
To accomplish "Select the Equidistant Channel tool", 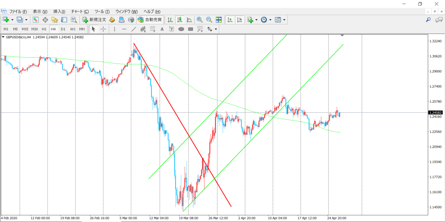I will (x=143, y=29).
